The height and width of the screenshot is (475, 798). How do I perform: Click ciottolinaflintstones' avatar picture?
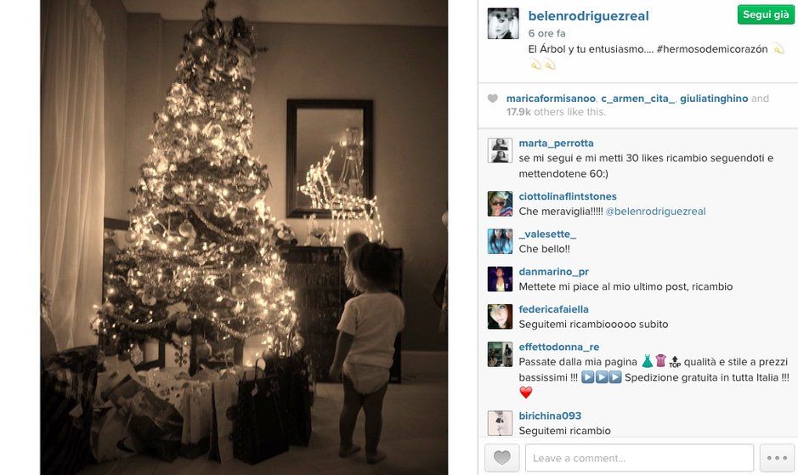[500, 204]
